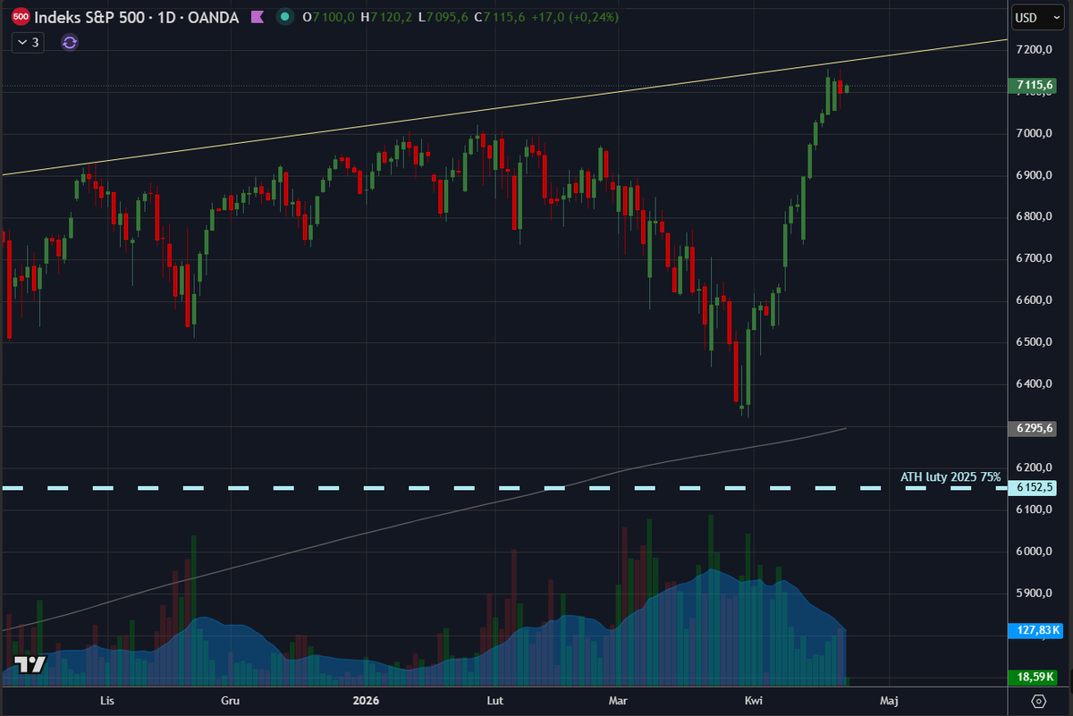
Task: Click the Gru month label on time axis
Action: coord(230,700)
